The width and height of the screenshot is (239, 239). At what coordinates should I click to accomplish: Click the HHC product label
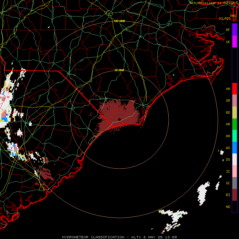(233, 16)
